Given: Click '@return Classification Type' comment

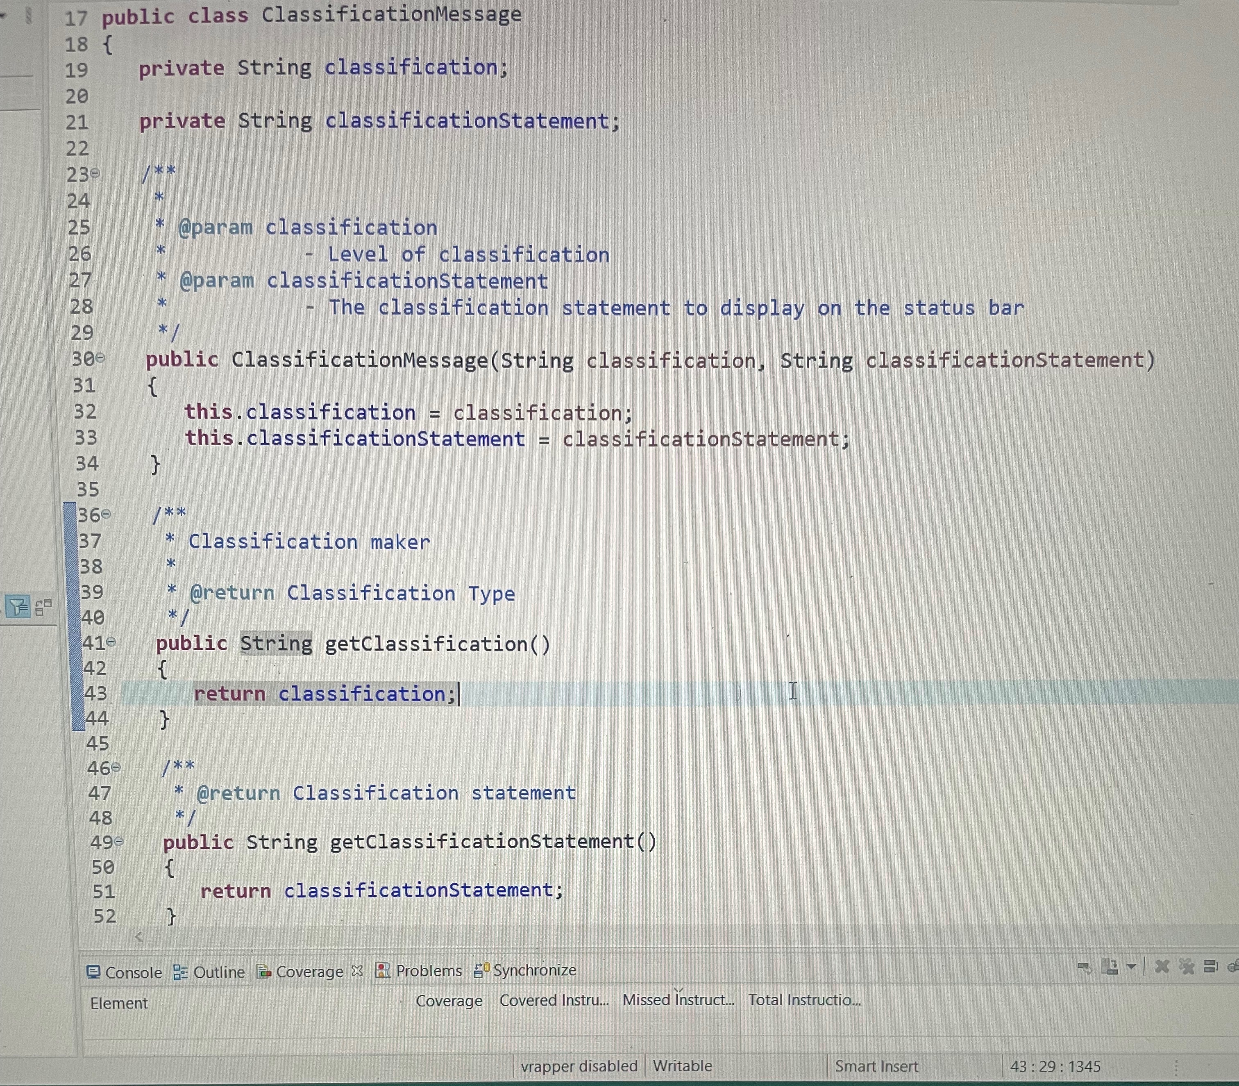Looking at the screenshot, I should point(352,593).
